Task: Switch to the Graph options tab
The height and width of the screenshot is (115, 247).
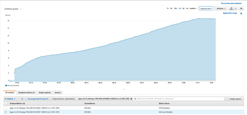Action: (x=45, y=93)
